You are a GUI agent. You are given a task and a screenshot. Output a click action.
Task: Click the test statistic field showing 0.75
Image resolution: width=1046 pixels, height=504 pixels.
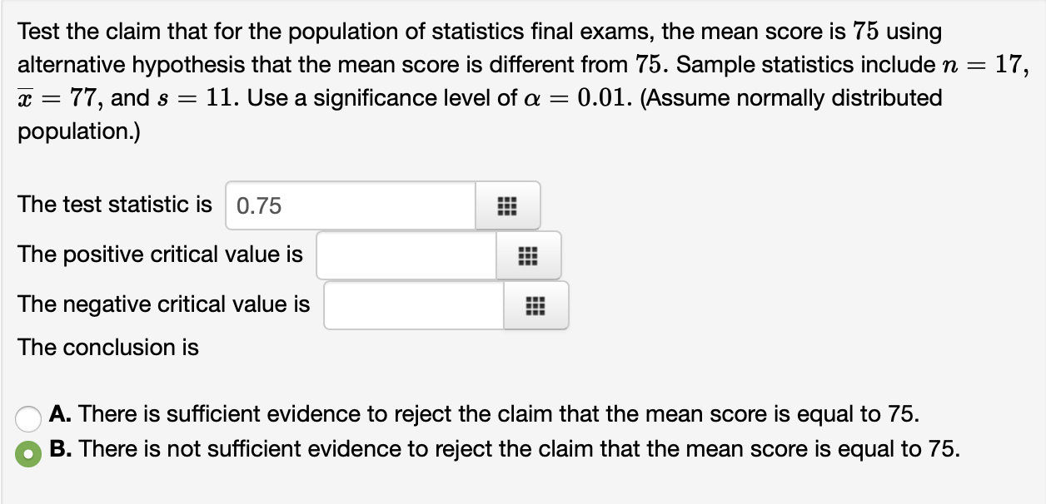(350, 205)
